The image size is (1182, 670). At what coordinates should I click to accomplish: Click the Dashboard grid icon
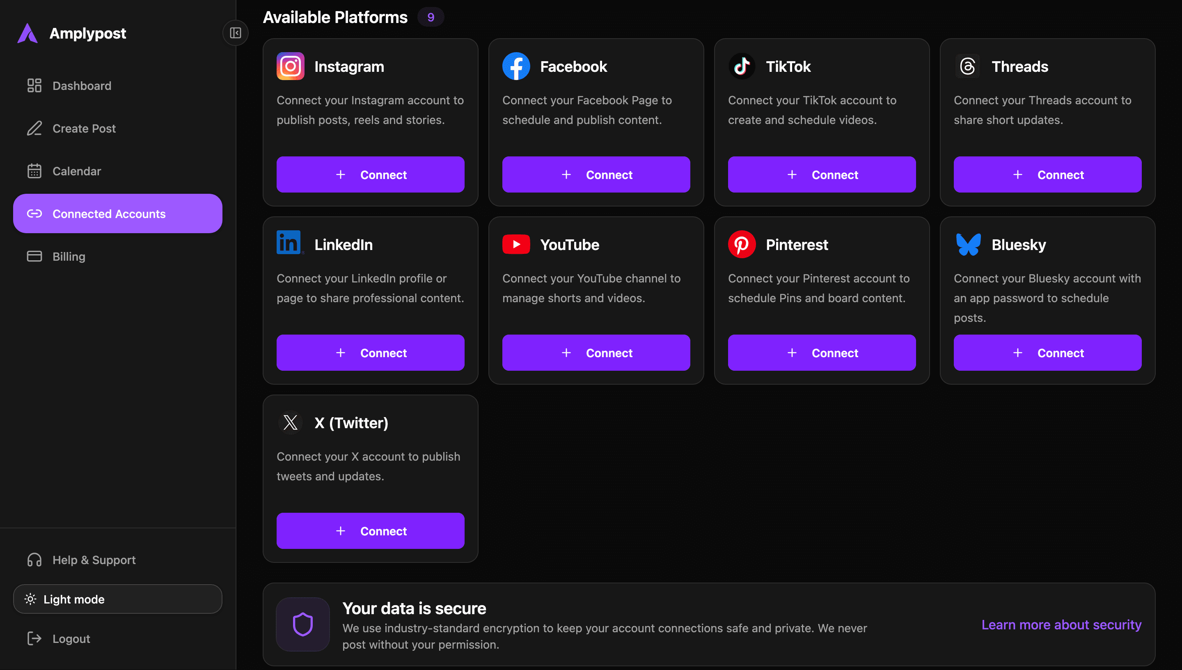coord(34,85)
